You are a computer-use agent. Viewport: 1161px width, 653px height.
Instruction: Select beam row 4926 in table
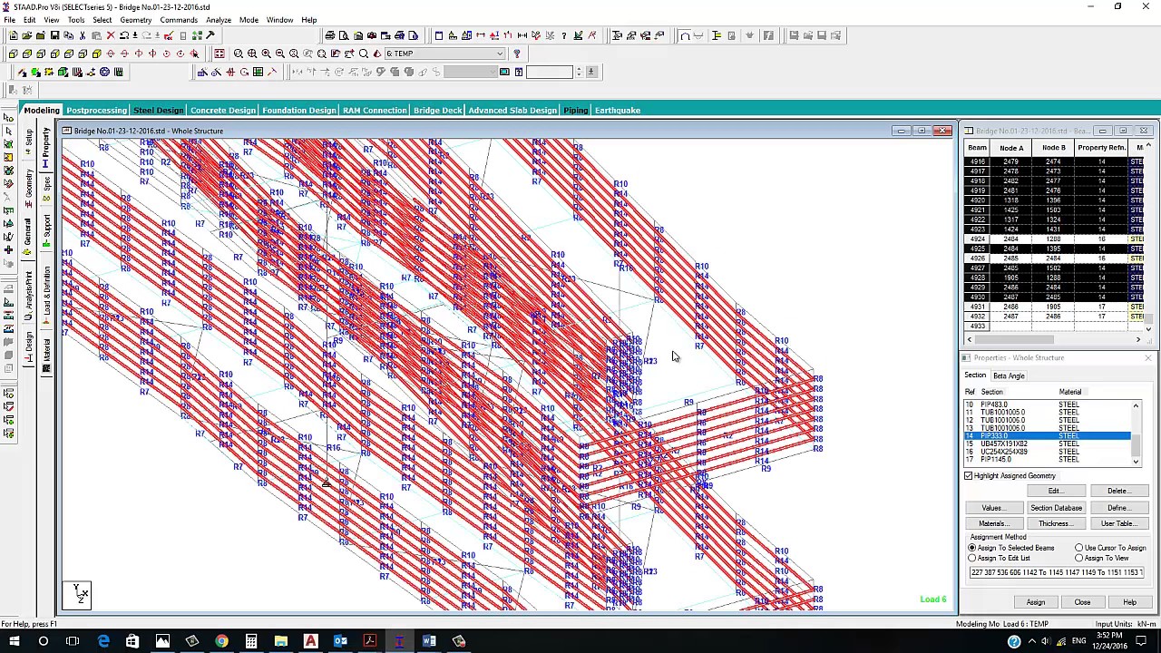pos(1054,258)
